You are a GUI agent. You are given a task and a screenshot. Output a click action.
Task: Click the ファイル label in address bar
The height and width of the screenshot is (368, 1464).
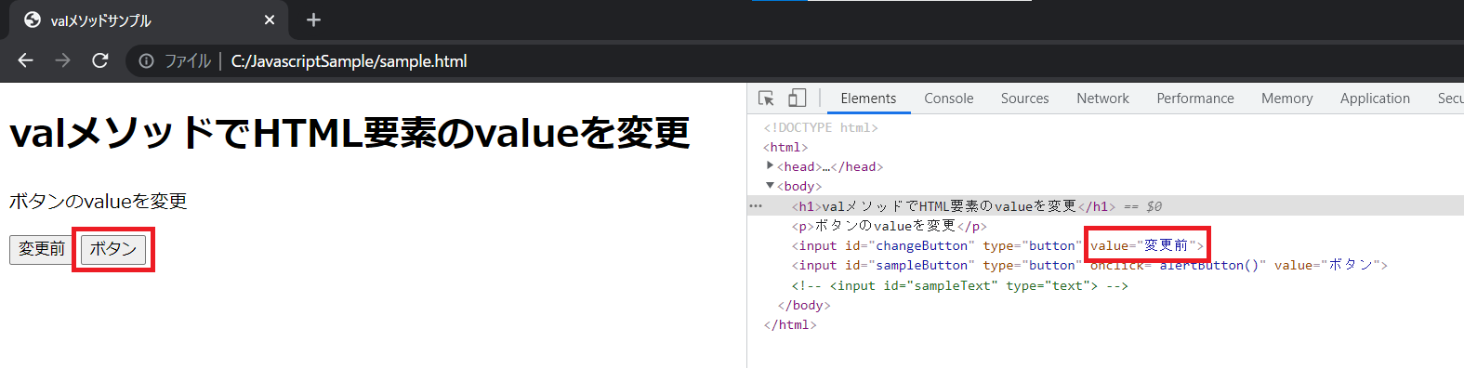[188, 60]
